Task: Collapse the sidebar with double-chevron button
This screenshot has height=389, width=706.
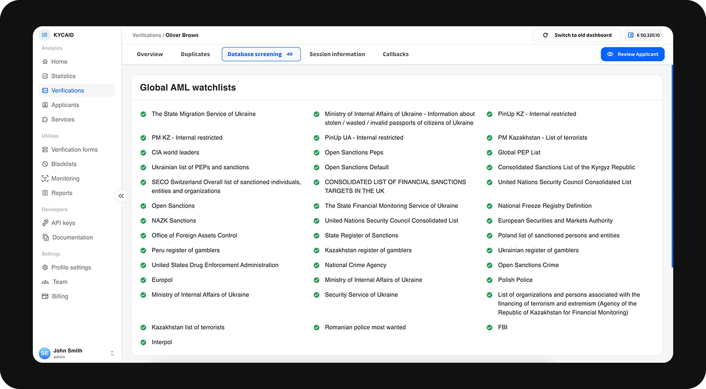Action: click(121, 196)
